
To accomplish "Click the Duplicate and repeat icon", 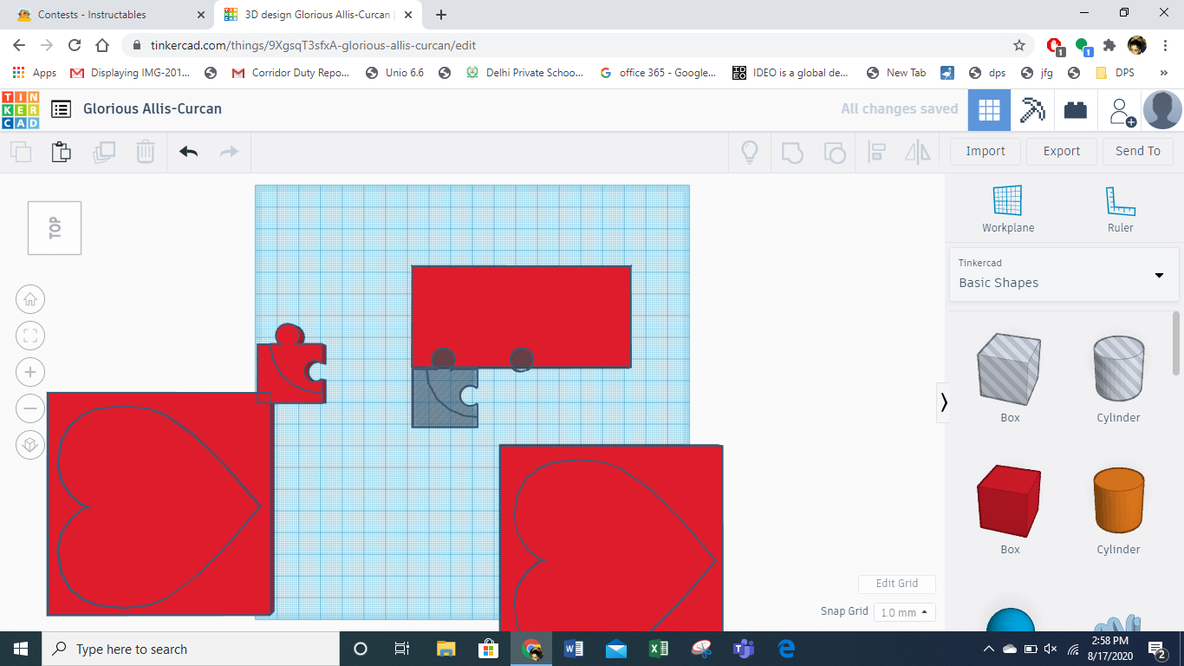I will click(x=104, y=153).
